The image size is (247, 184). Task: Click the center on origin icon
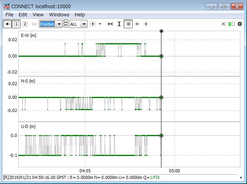[93, 24]
